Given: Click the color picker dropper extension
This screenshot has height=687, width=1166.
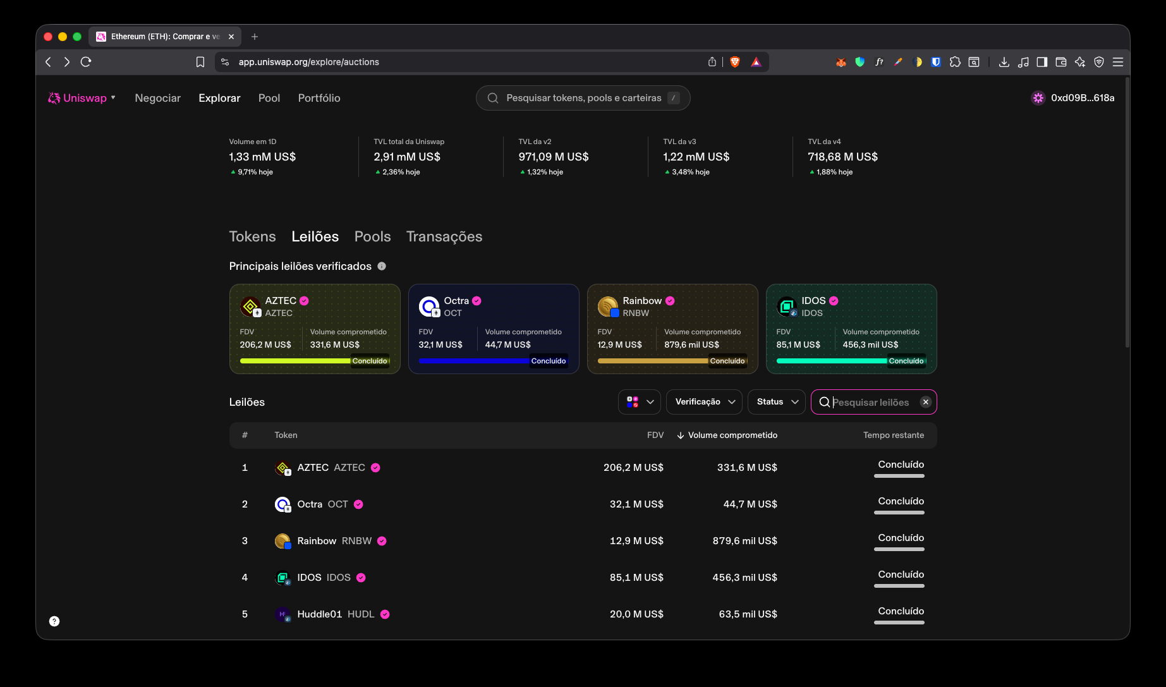Looking at the screenshot, I should pos(898,62).
